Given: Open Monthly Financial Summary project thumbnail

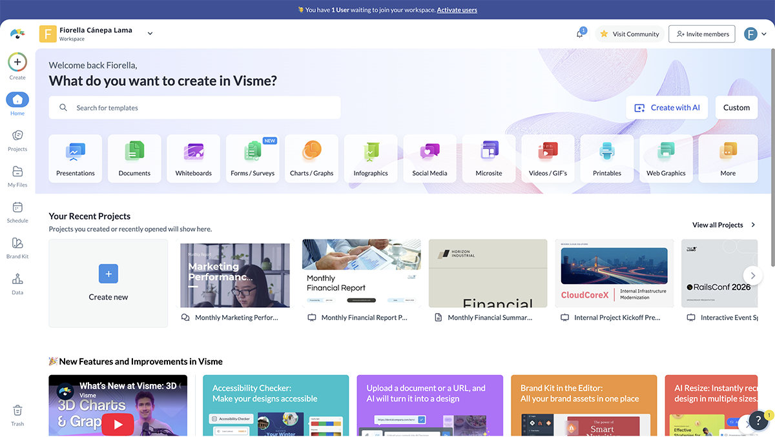Looking at the screenshot, I should [x=488, y=274].
